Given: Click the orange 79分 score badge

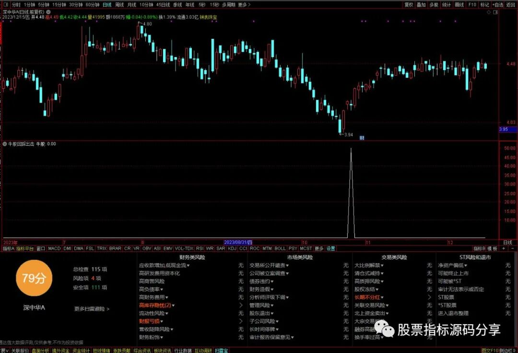Looking at the screenshot, I should pyautogui.click(x=34, y=278).
